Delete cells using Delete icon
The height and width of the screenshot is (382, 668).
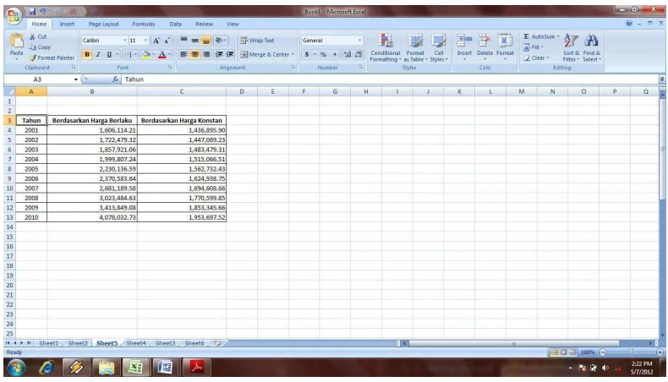coord(485,41)
